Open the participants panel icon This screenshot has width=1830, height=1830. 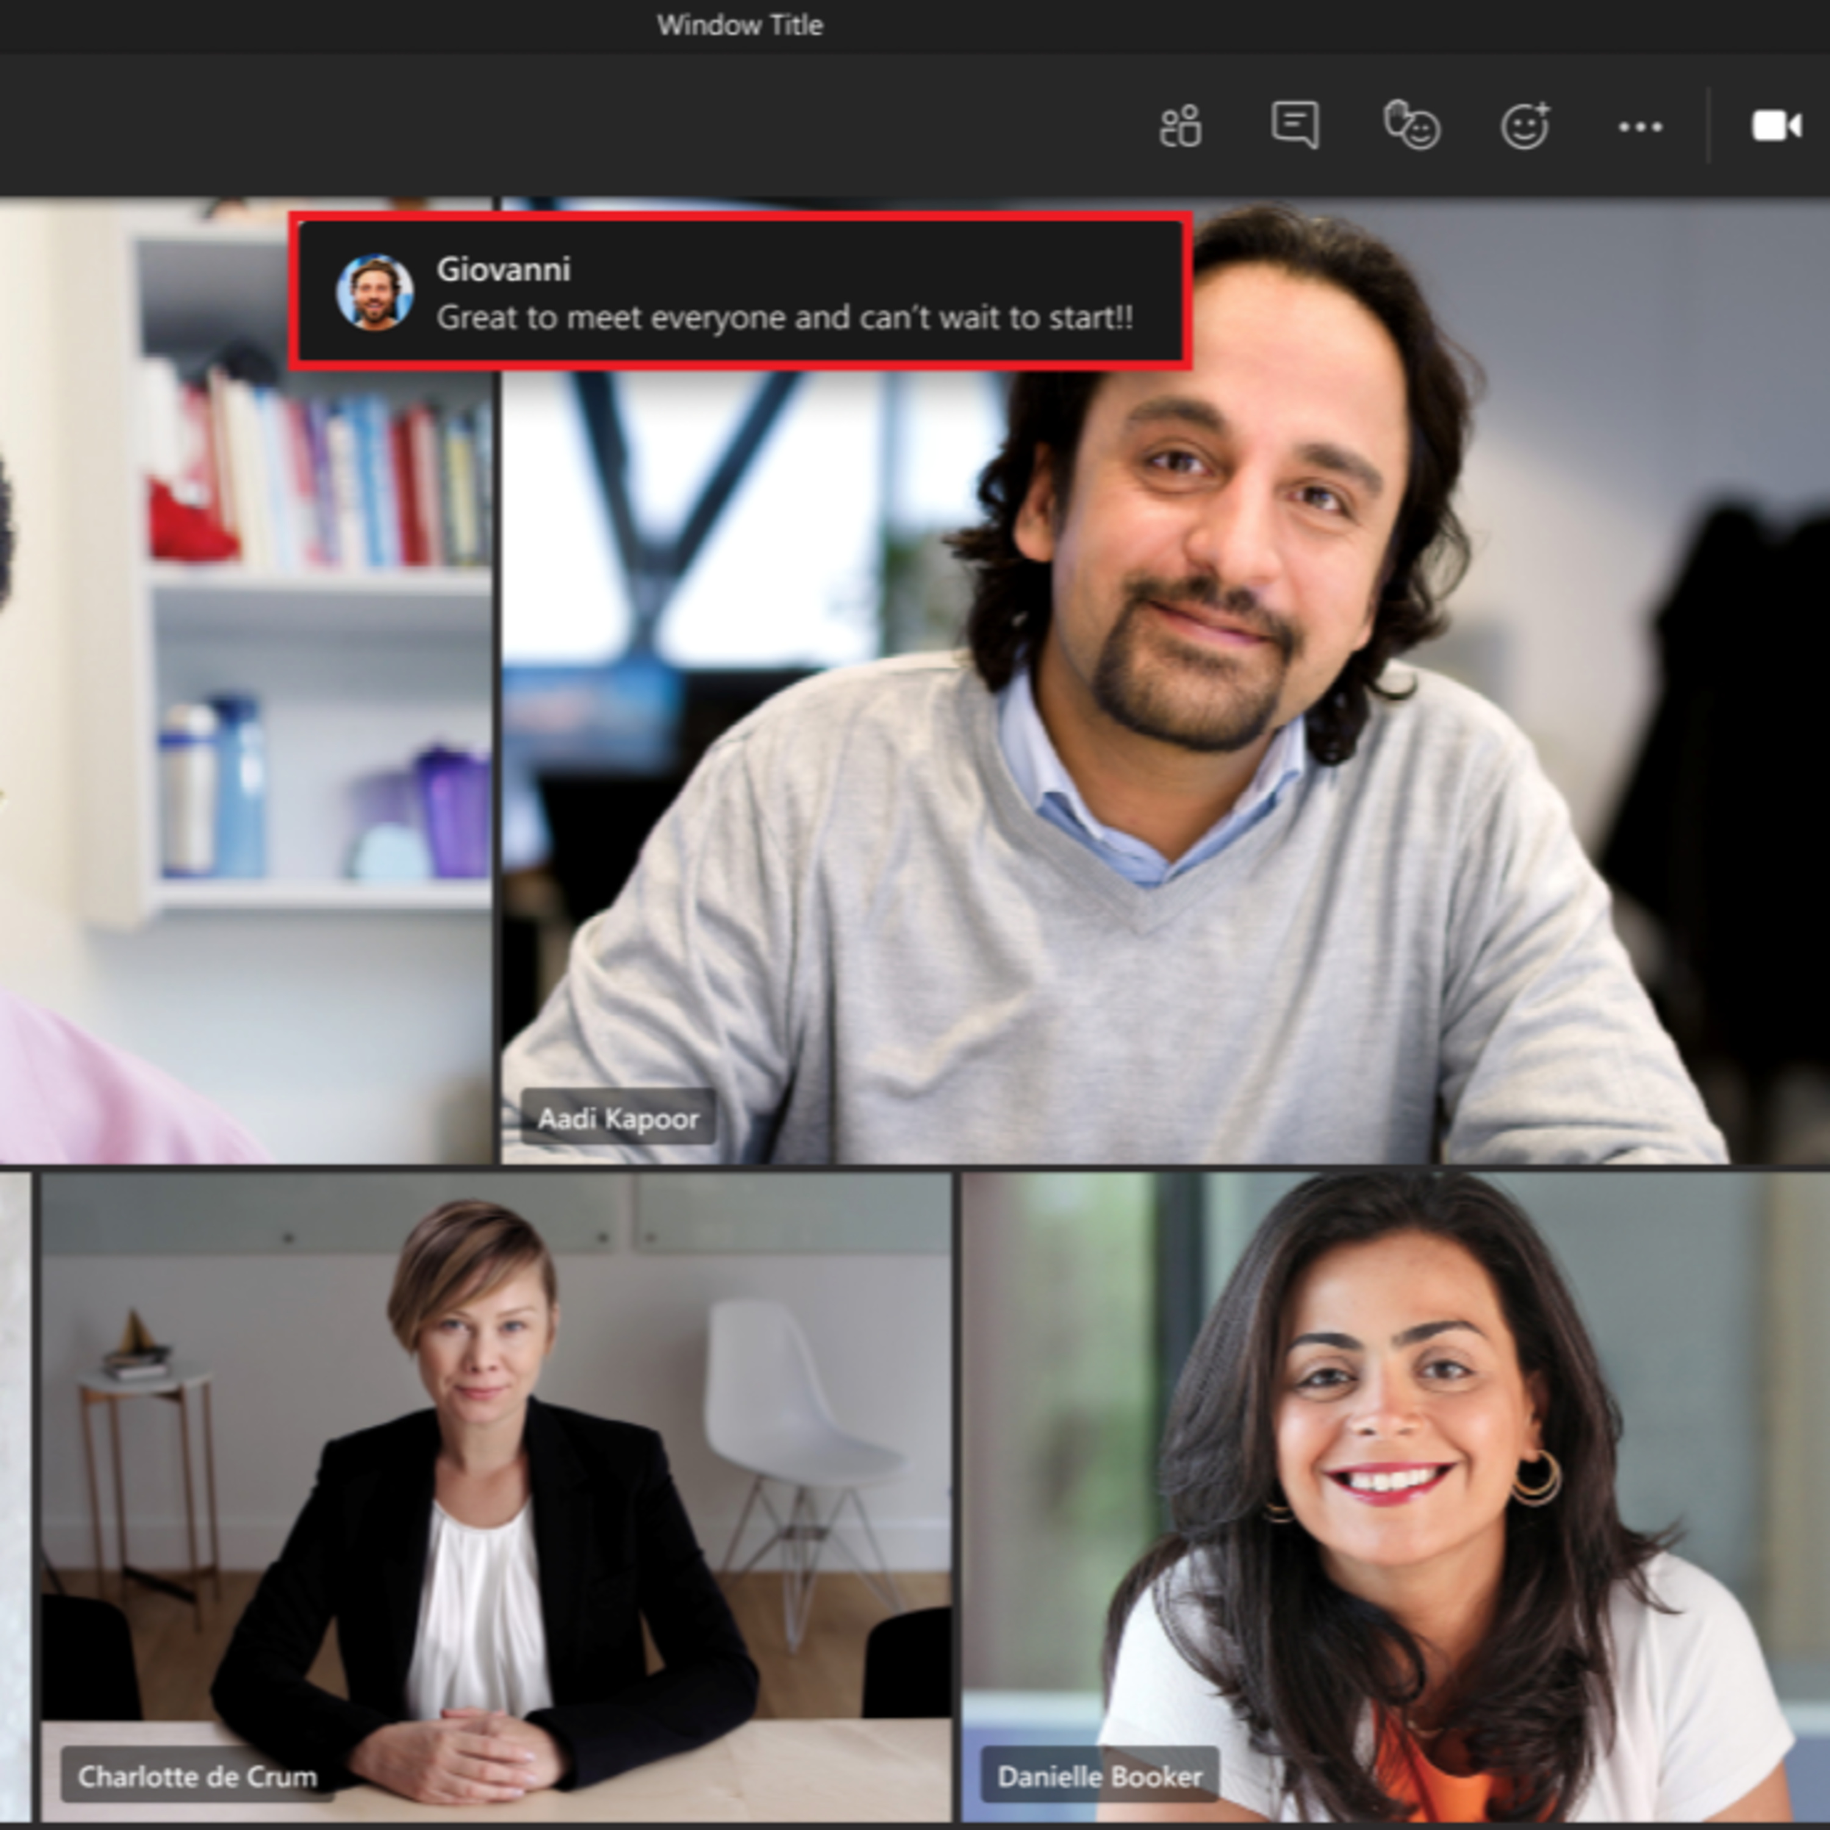click(x=1180, y=126)
